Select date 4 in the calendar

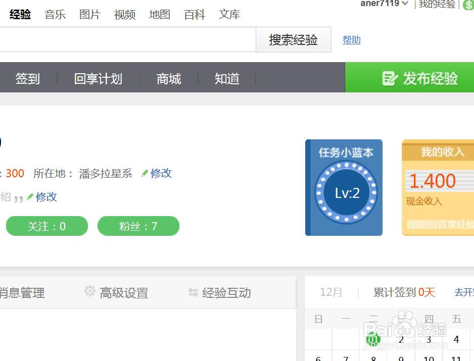click(456, 340)
